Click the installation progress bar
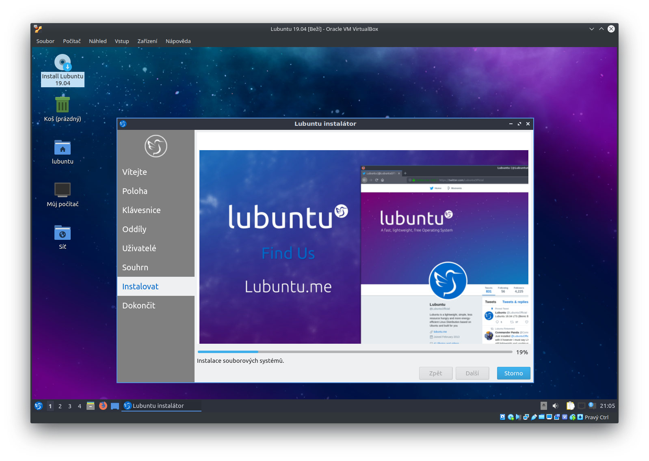649x461 pixels. (x=355, y=352)
